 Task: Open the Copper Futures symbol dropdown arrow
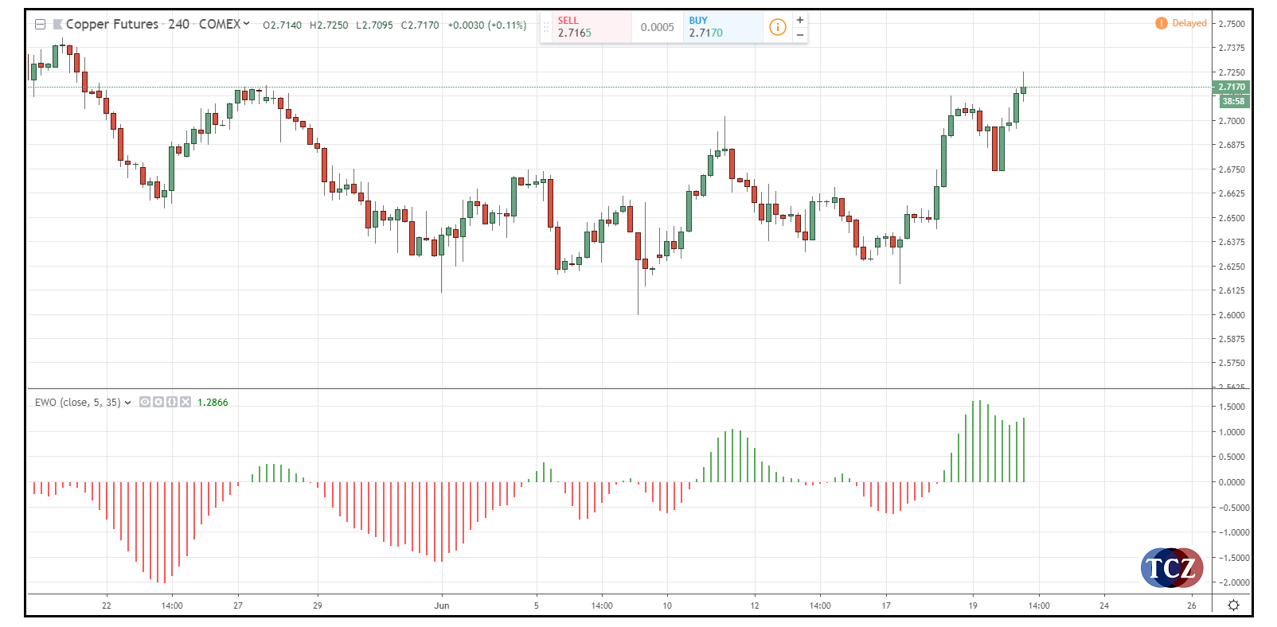coord(246,24)
